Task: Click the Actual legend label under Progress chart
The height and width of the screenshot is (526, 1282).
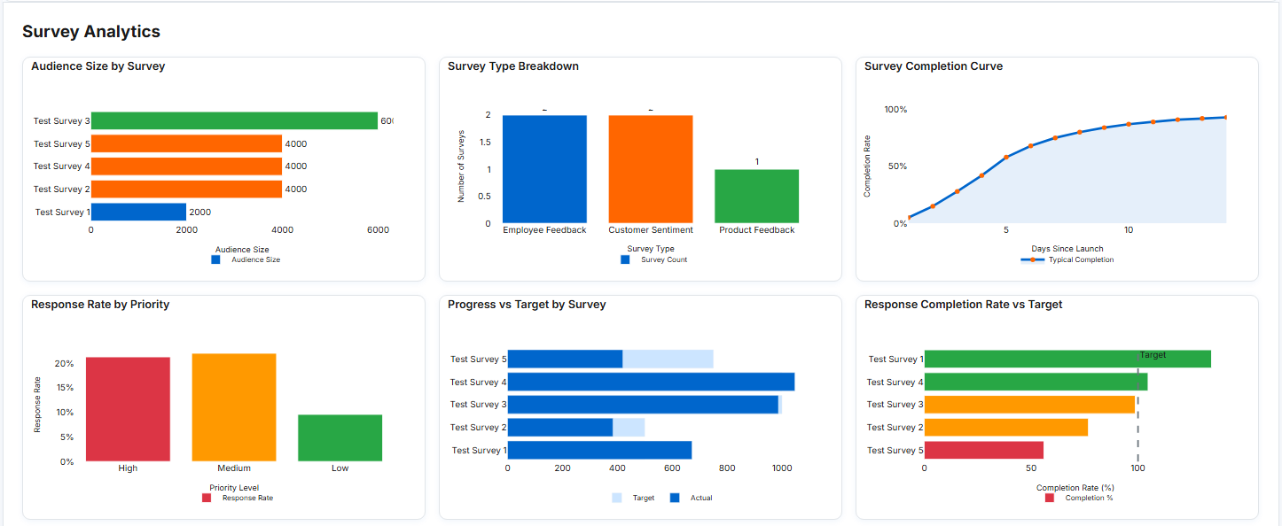Action: 701,498
